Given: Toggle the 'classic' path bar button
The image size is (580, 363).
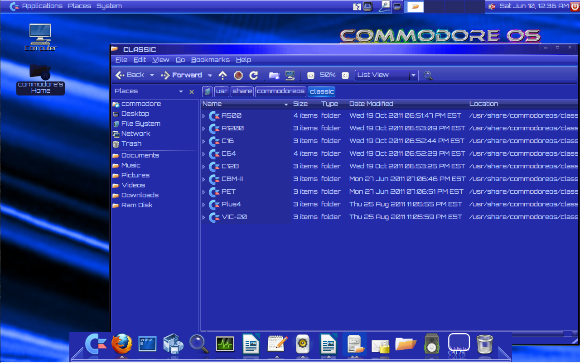Looking at the screenshot, I should coord(322,91).
